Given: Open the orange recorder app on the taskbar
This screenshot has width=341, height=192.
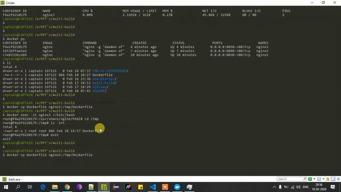Looking at the screenshot, I should 165,187.
